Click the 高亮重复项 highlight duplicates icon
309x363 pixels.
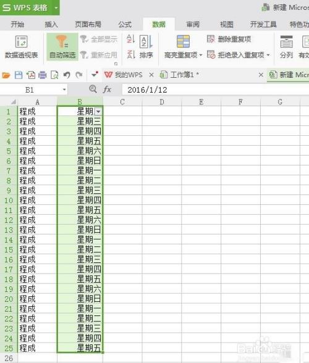point(183,41)
